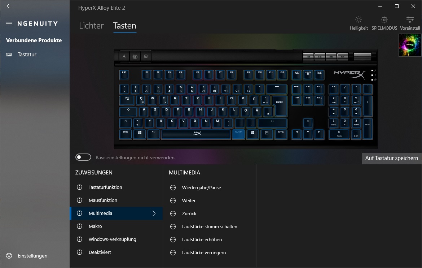Select the Backspace key
The width and height of the screenshot is (422, 268).
(x=277, y=89)
